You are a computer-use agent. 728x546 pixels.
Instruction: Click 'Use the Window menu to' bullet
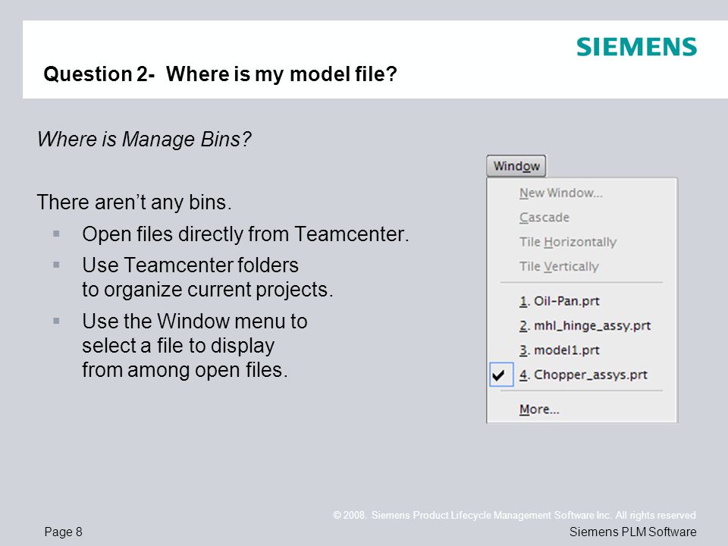(x=195, y=321)
